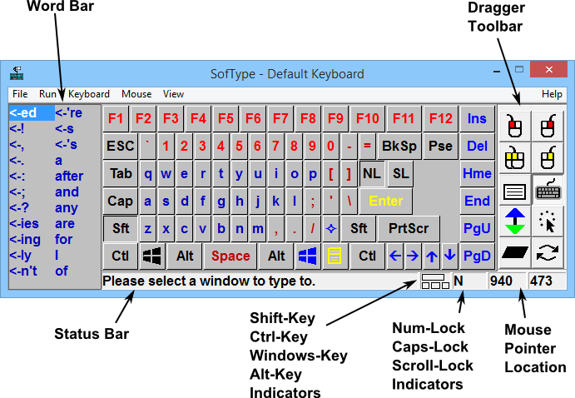This screenshot has width=575, height=398.
Task: Toggle the NL num lock key
Action: (x=372, y=173)
